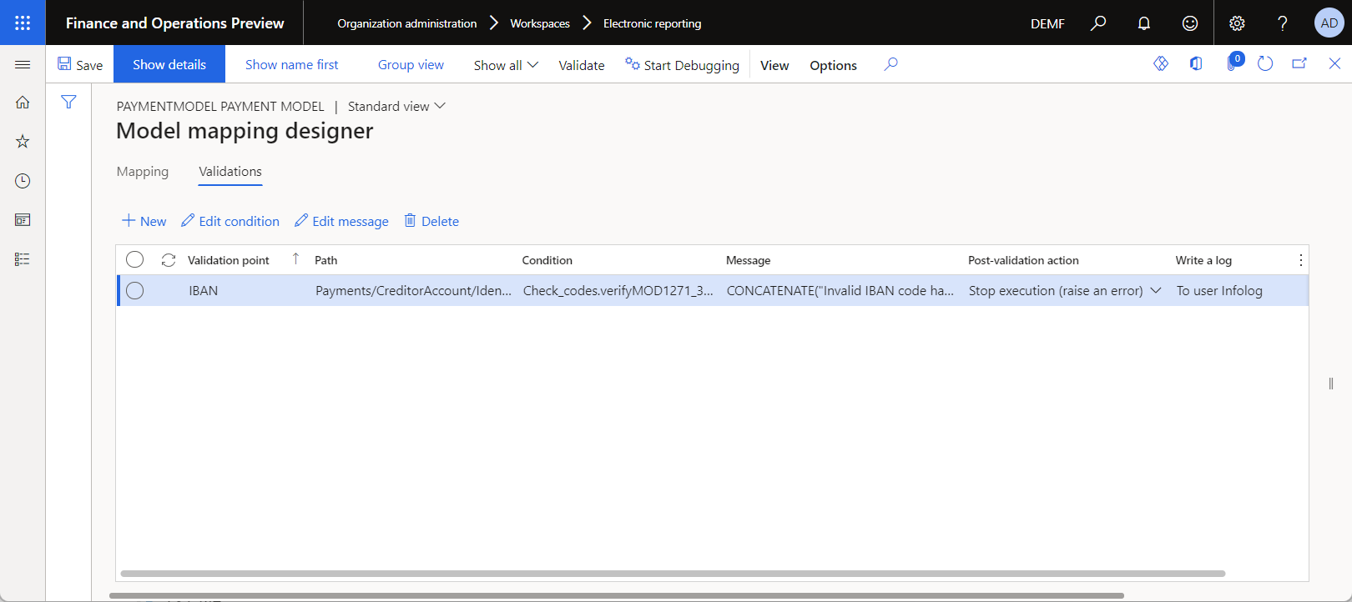Viewport: 1352px width, 602px height.
Task: Click Edit condition
Action: pos(230,221)
